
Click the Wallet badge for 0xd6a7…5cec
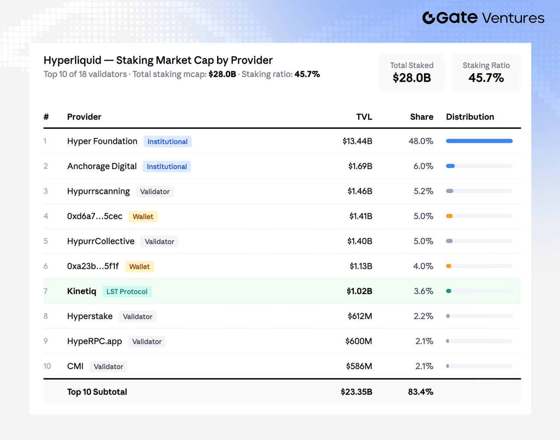(x=143, y=216)
